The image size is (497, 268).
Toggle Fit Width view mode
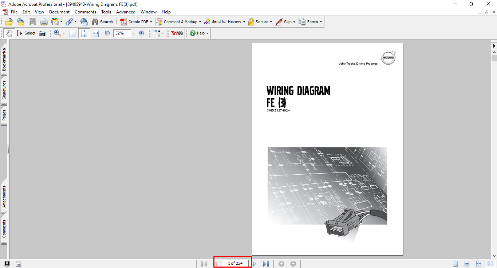(96, 33)
